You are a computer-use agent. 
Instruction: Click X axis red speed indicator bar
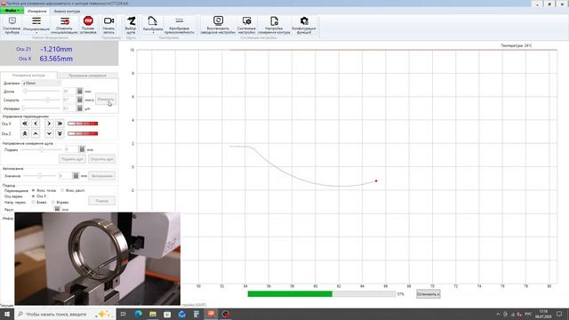[x=83, y=124]
